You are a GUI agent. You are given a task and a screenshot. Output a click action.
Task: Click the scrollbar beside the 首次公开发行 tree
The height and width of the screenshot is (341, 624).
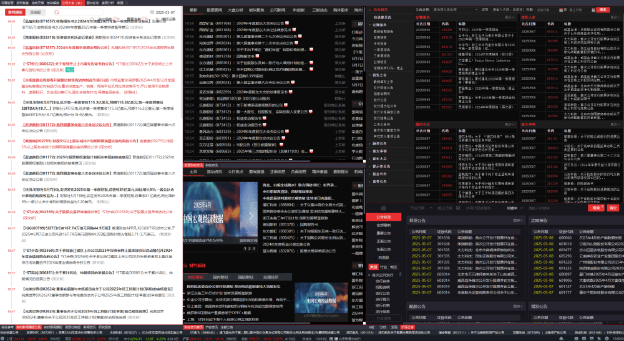tap(400, 274)
